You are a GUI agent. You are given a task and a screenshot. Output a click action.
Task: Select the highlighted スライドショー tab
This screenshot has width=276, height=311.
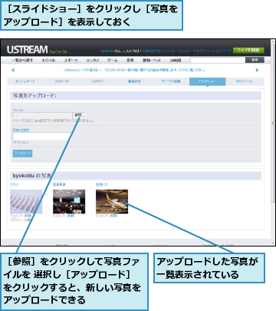click(207, 81)
